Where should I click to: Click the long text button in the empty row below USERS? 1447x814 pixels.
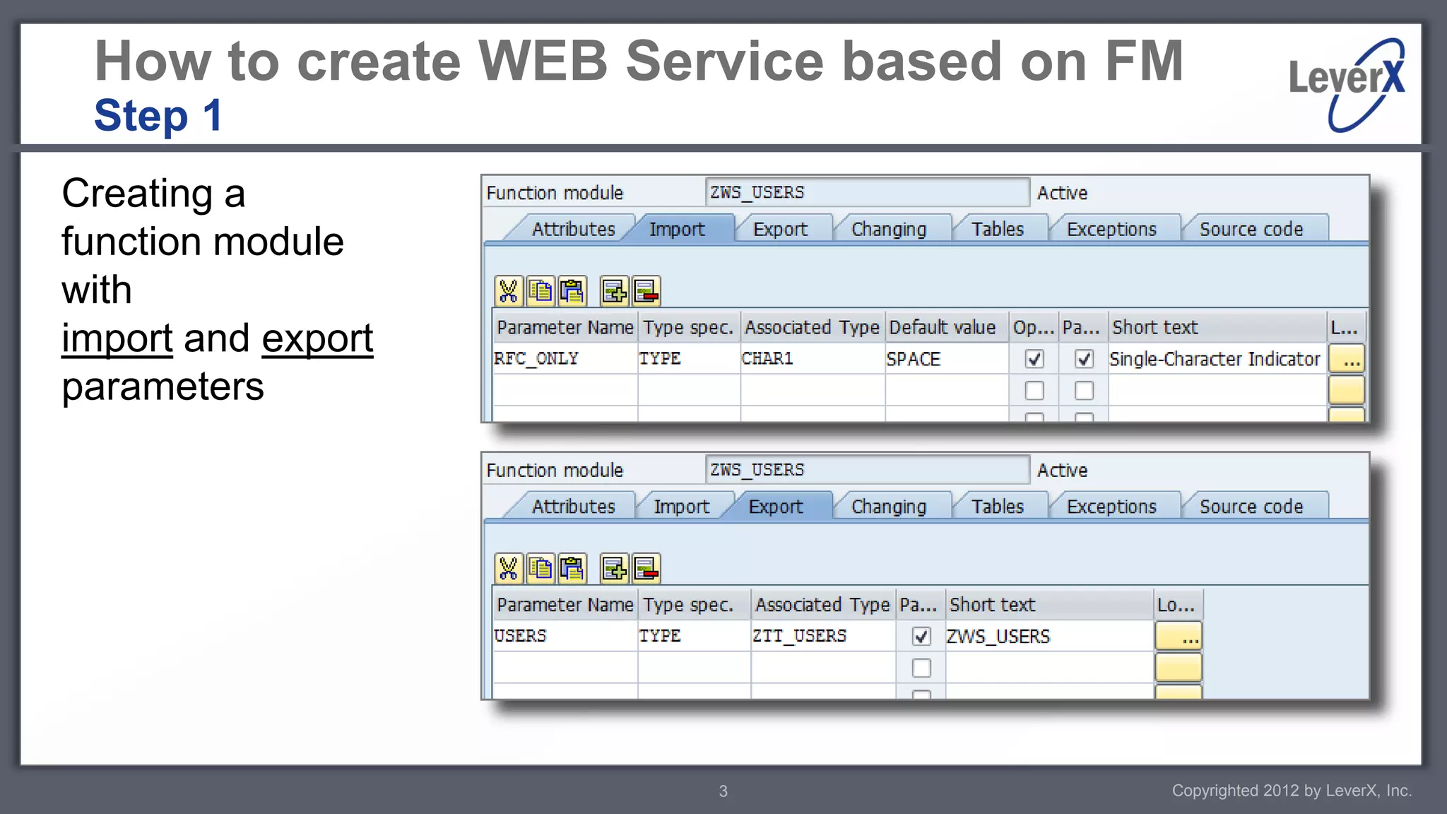coord(1179,667)
